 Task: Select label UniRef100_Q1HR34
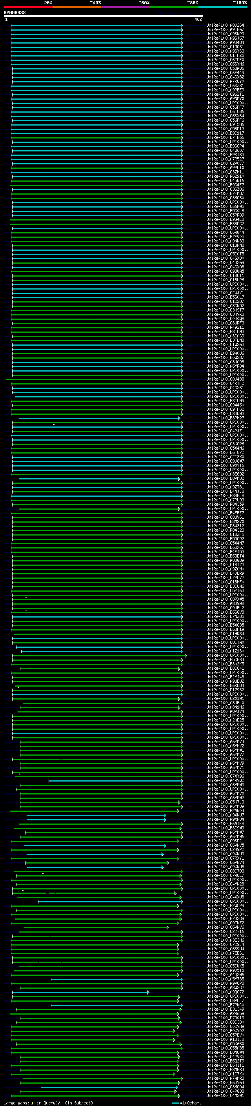pos(225,634)
